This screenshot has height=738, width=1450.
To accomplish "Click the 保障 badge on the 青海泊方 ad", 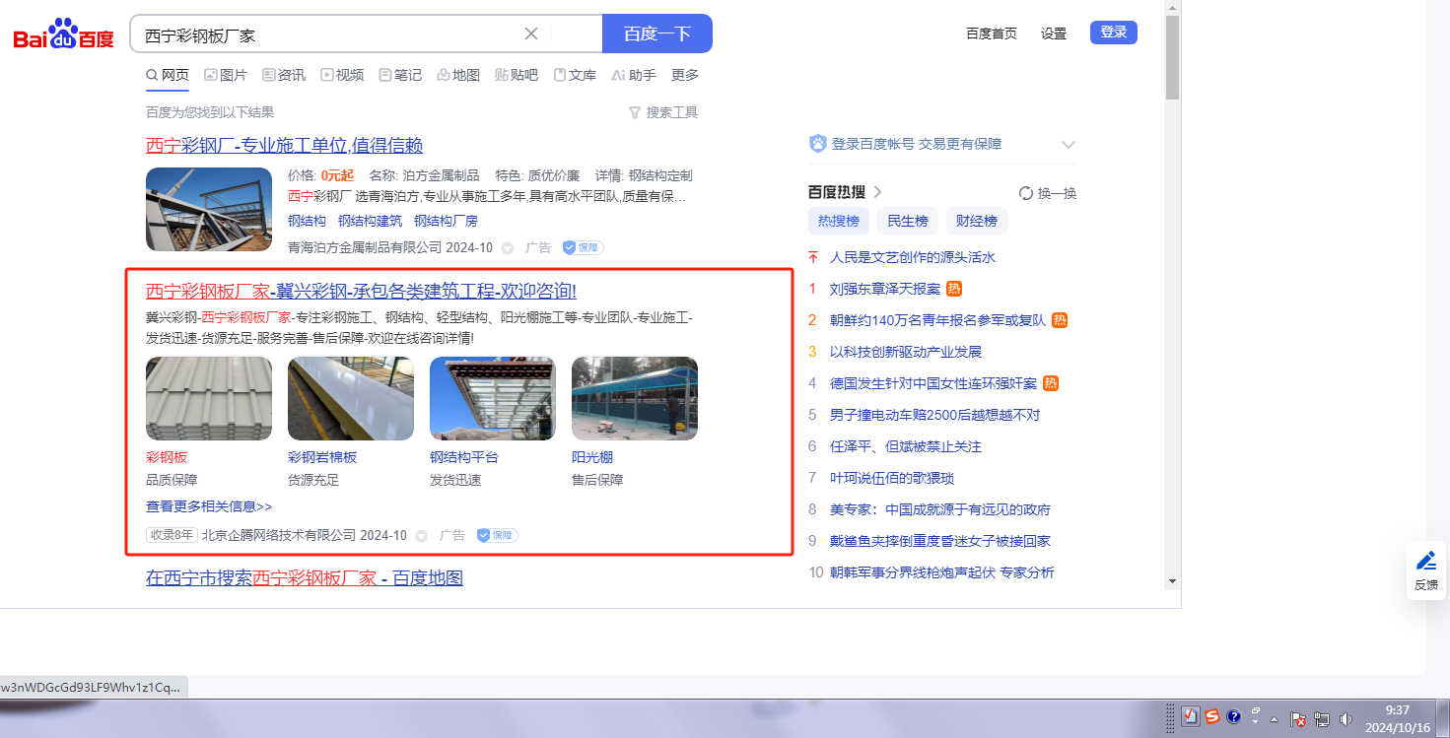I will 583,247.
